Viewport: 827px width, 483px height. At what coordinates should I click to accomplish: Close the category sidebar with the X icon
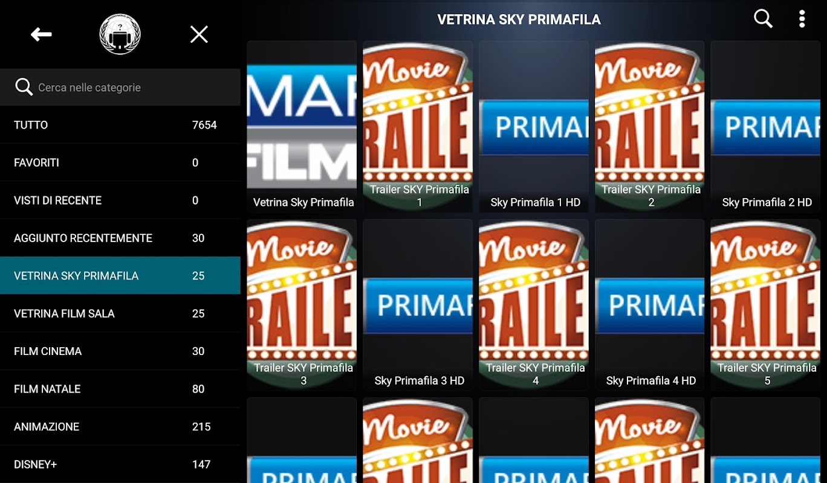point(199,34)
